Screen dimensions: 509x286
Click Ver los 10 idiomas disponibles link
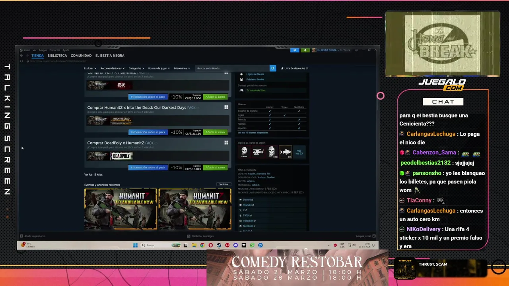(x=253, y=133)
